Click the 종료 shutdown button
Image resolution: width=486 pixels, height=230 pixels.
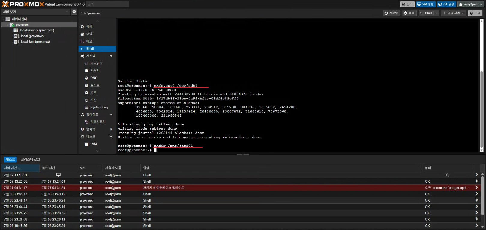(409, 13)
